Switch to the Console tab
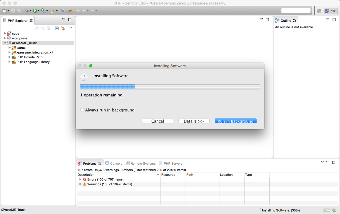This screenshot has width=340, height=214. [114, 163]
